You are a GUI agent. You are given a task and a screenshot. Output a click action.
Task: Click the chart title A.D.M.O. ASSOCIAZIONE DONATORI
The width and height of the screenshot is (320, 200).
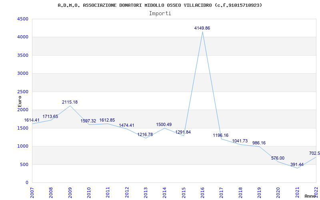(160, 5)
